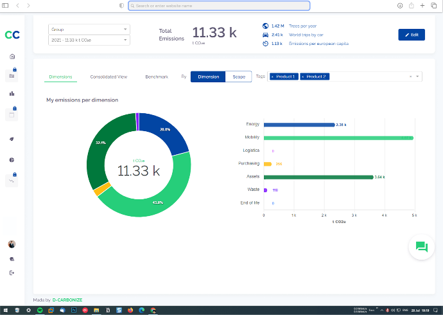Expand the Group dropdown
Image resolution: width=443 pixels, height=315 pixels.
[x=89, y=30]
